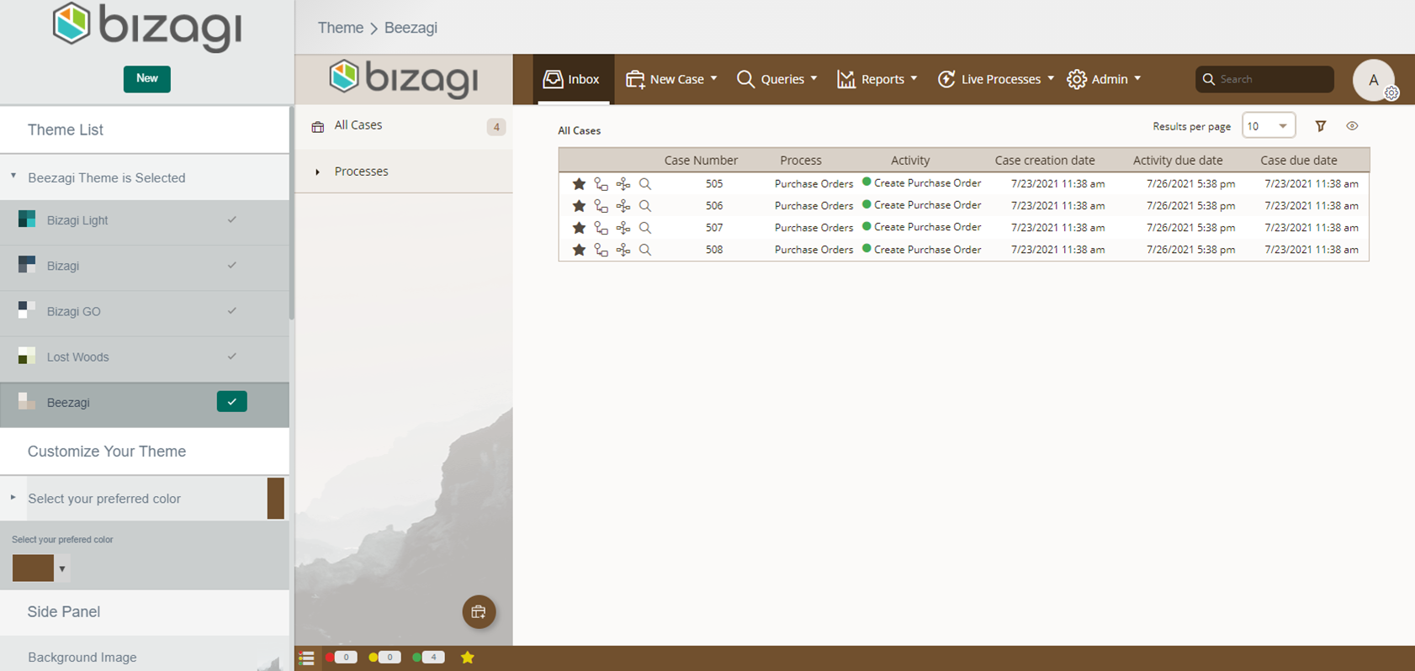Click magnifier summary icon for case 505
This screenshot has width=1415, height=671.
[645, 183]
